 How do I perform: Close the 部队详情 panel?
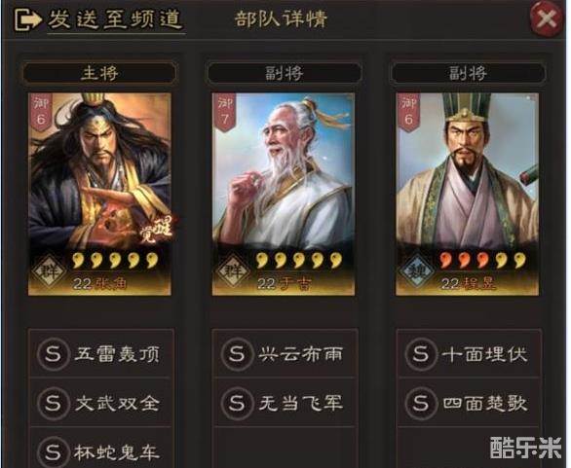click(547, 18)
